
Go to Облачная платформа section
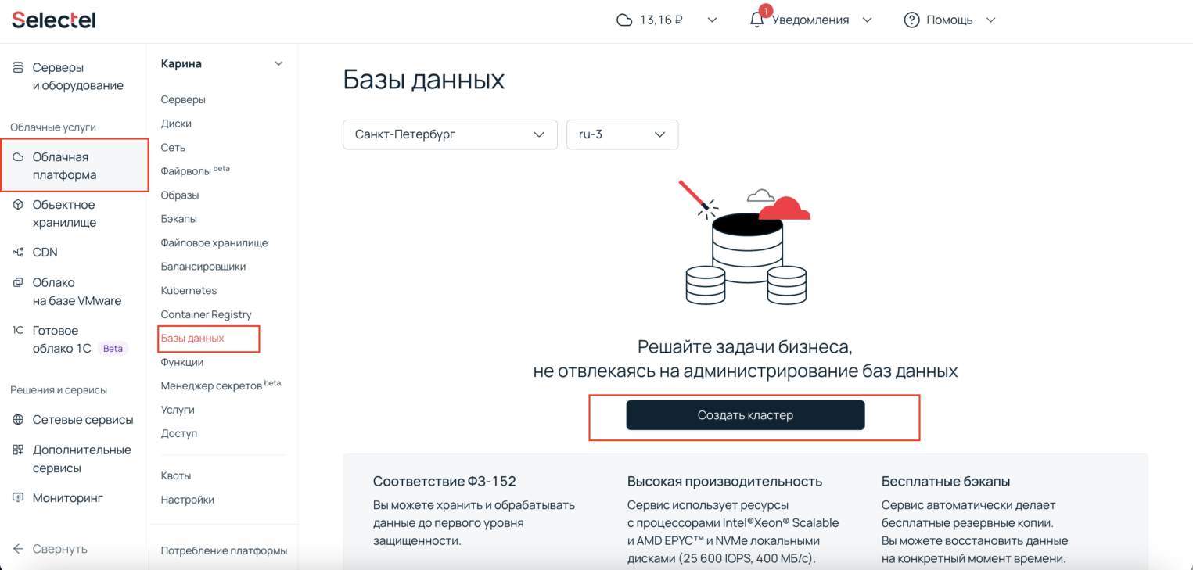click(x=74, y=166)
